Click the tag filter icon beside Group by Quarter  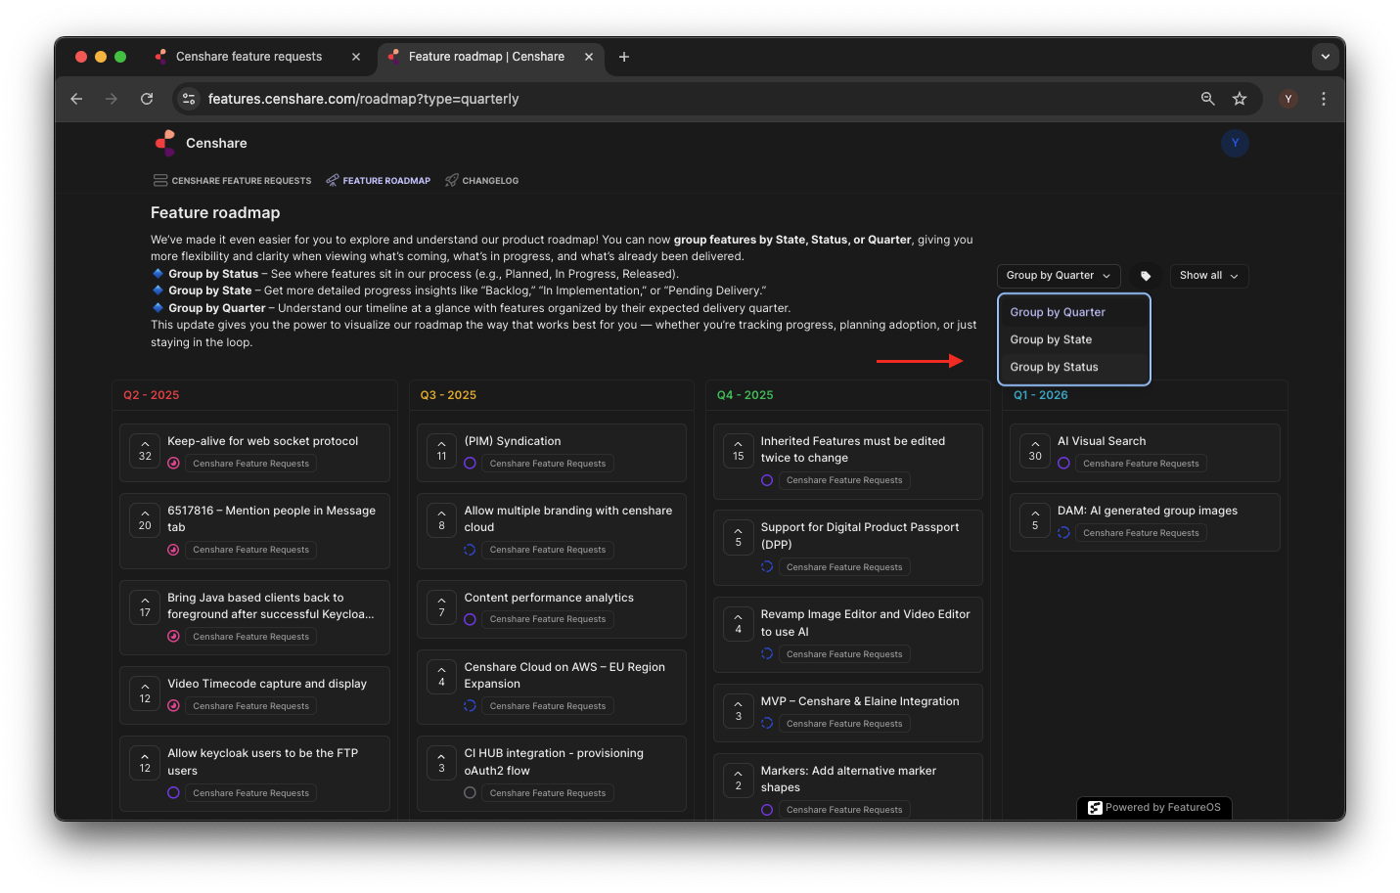click(x=1146, y=275)
